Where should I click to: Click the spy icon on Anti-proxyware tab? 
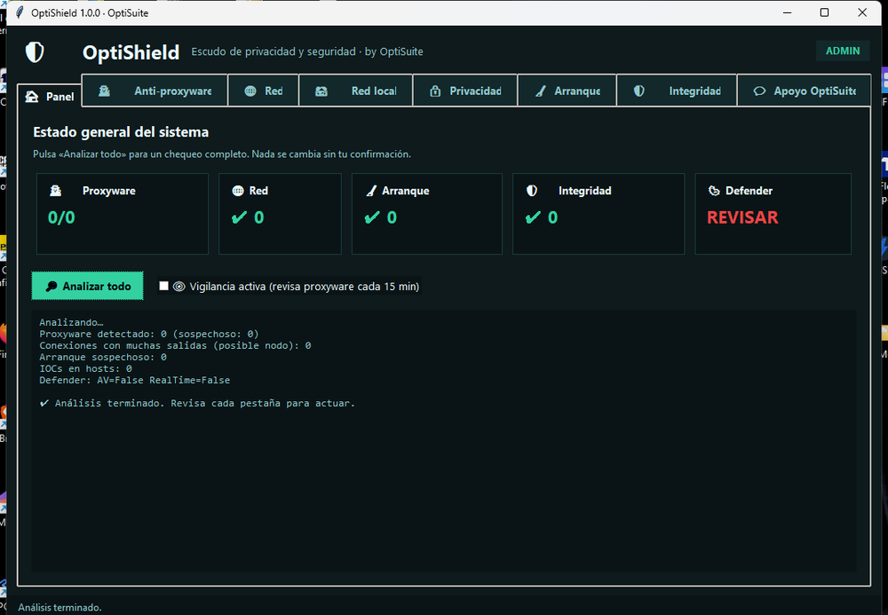click(104, 91)
